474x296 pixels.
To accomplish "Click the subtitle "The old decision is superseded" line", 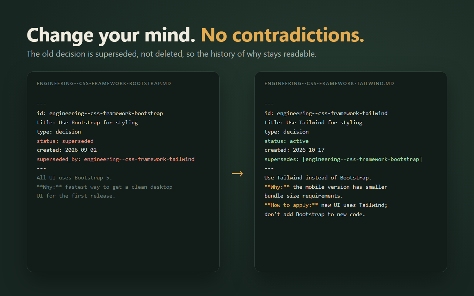I will point(171,54).
